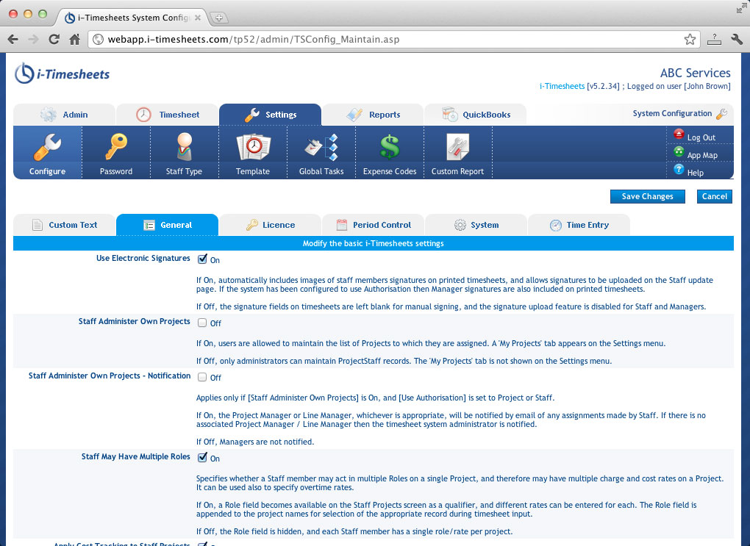Open the System sub-tab

[476, 225]
